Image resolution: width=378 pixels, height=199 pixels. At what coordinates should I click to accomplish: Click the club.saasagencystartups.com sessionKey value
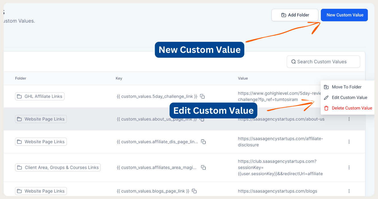point(280,167)
